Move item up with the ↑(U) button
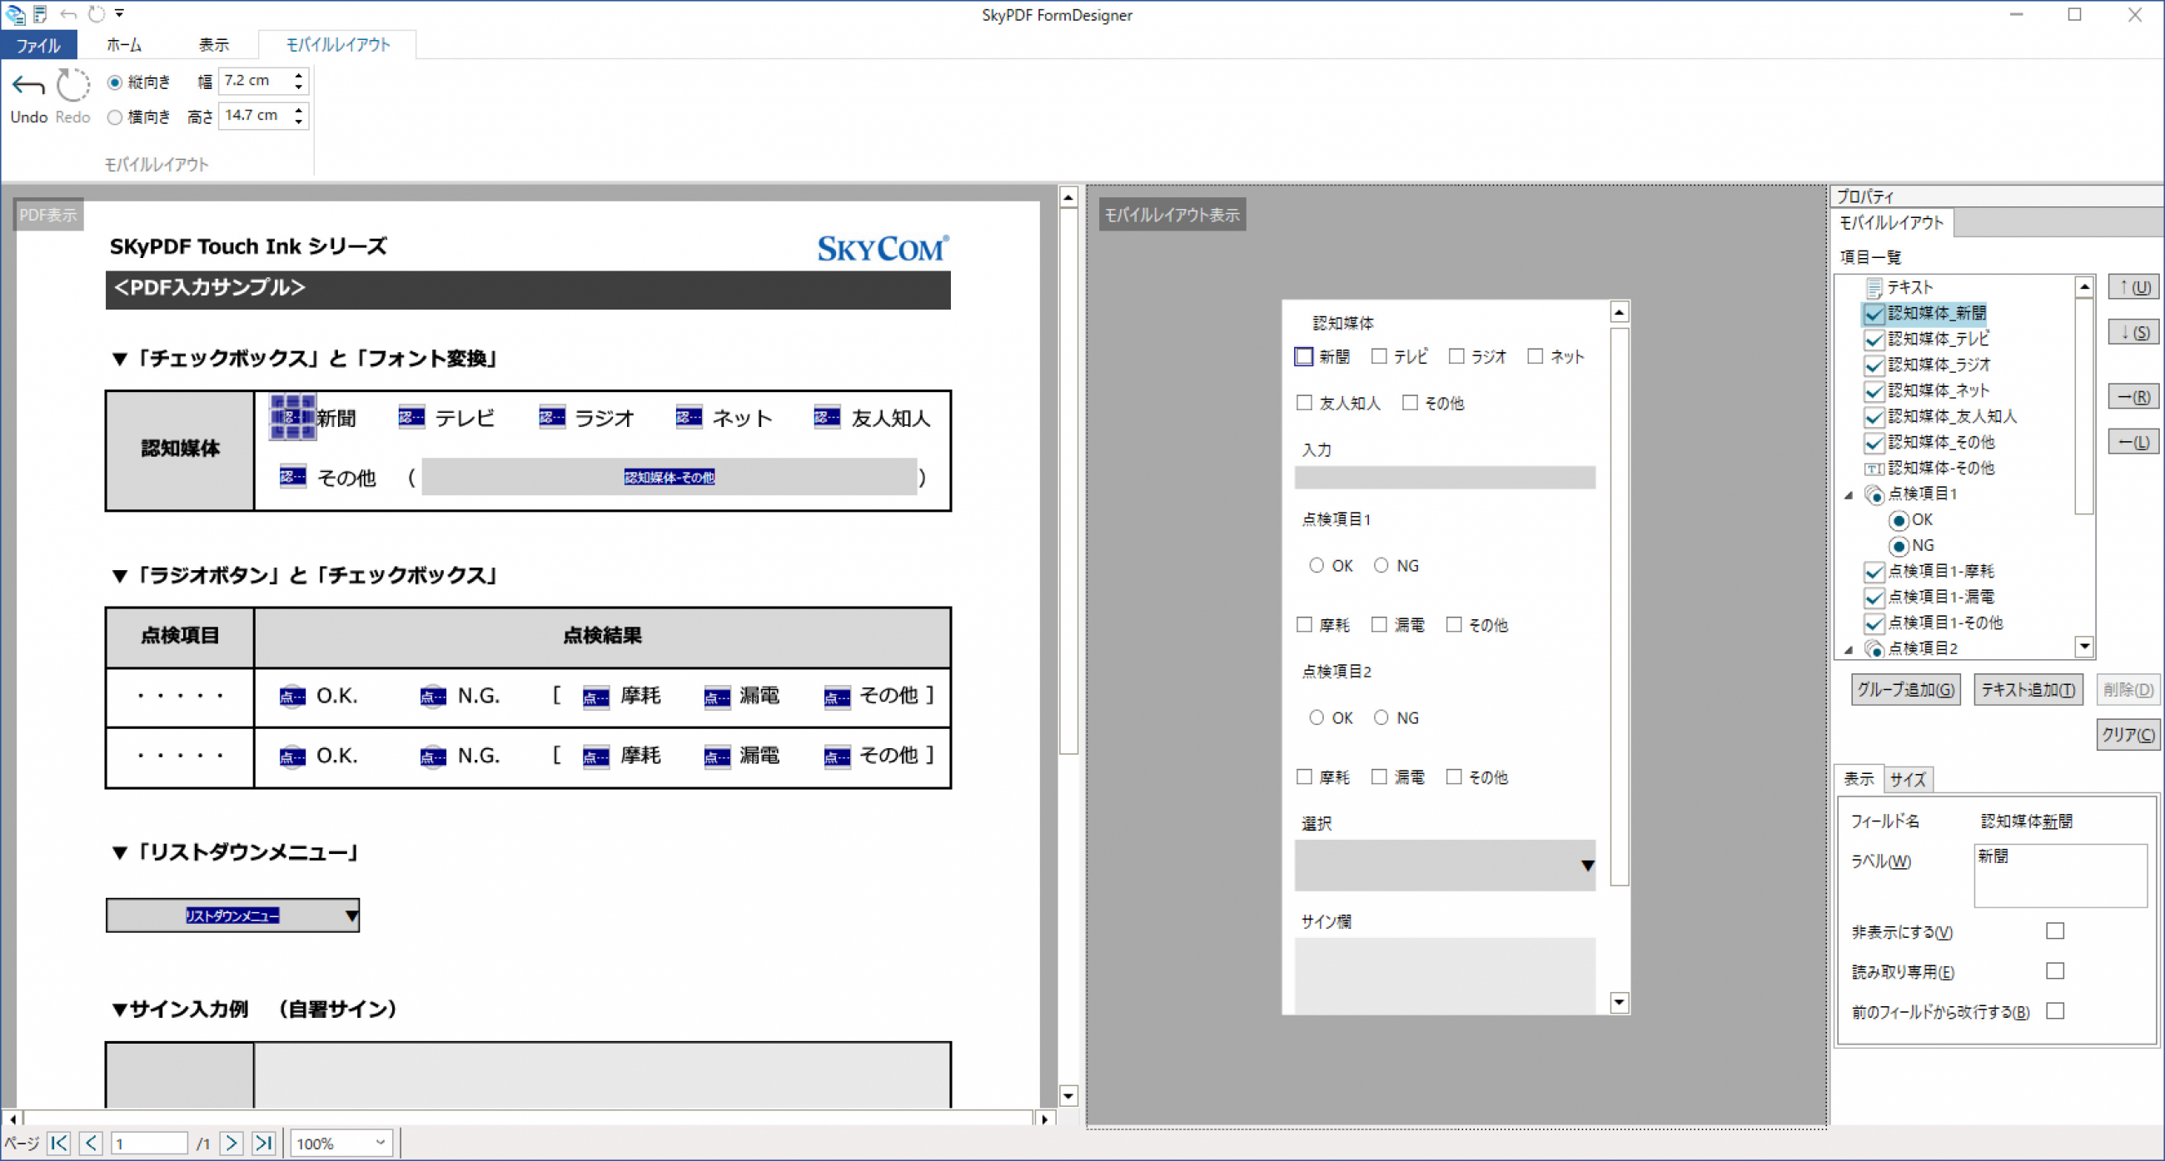The width and height of the screenshot is (2165, 1161). point(2133,287)
